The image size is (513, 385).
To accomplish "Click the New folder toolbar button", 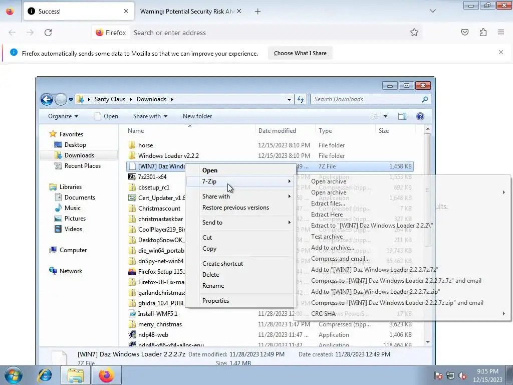I will tap(197, 116).
